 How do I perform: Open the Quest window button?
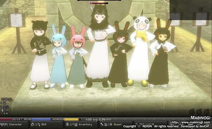coord(116,124)
